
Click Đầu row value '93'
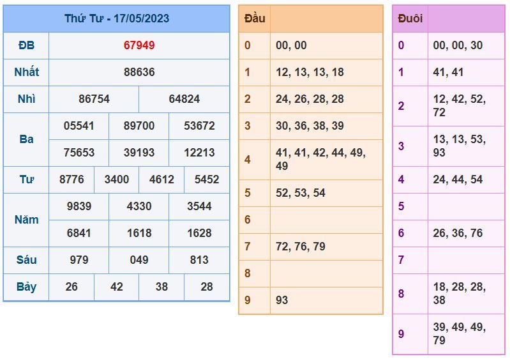[x=281, y=300]
